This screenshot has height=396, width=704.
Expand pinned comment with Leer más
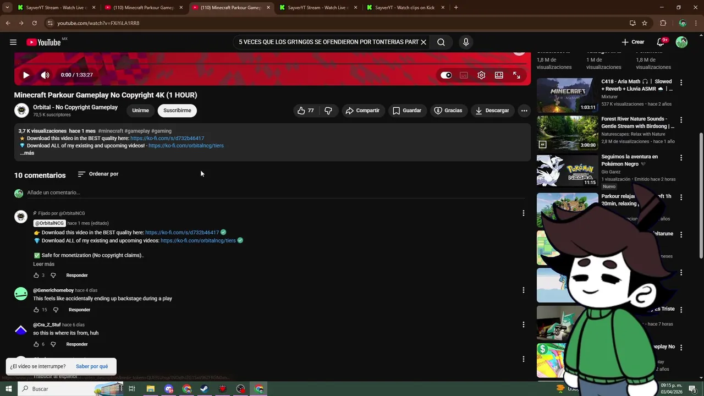click(x=43, y=264)
